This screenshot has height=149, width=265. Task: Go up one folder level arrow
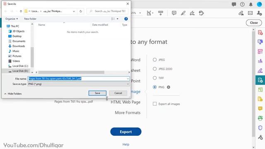click(x=21, y=11)
